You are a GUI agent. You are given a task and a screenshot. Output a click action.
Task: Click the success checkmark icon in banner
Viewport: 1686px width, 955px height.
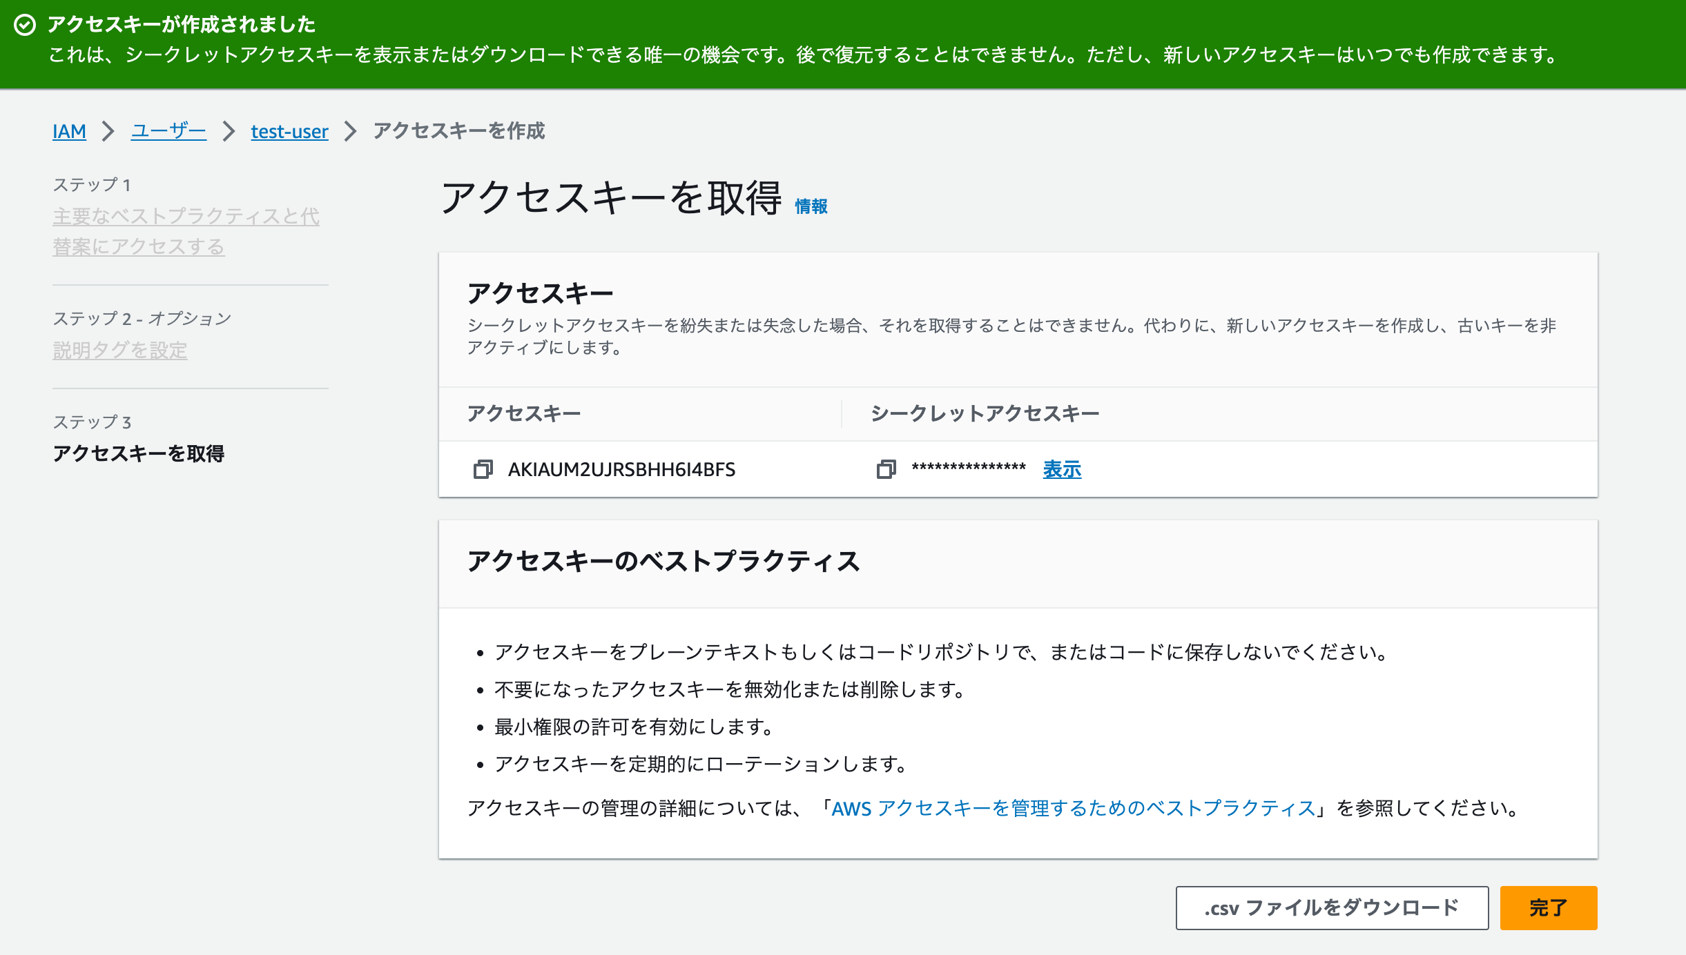(25, 26)
